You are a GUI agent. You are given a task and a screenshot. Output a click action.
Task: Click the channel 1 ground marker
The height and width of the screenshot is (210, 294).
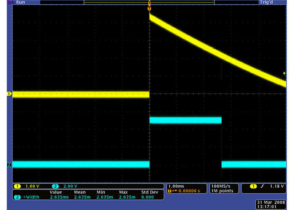8,94
